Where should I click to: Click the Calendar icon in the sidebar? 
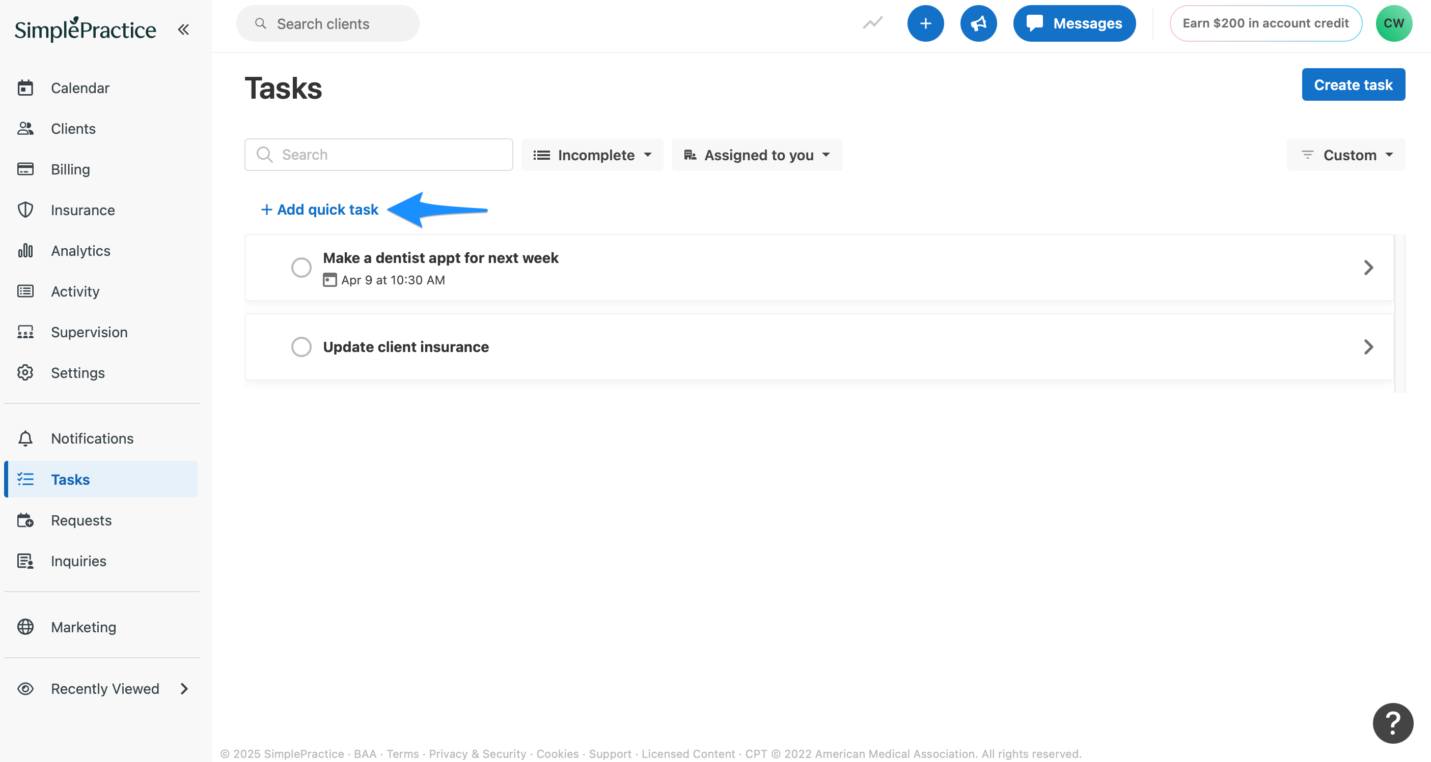click(x=25, y=87)
